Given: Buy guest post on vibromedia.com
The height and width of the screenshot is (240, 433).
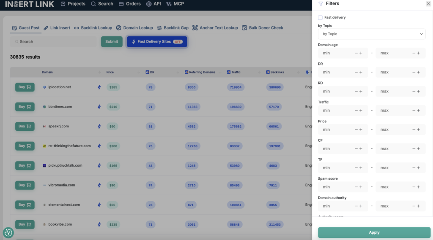Looking at the screenshot, I should (25, 185).
